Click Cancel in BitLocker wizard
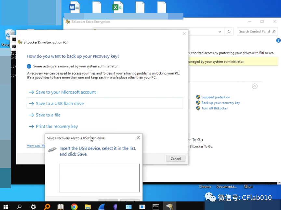This screenshot has height=210, width=281. pos(175,159)
